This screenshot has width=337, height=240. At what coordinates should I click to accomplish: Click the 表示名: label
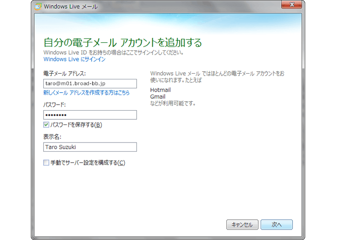(x=51, y=137)
